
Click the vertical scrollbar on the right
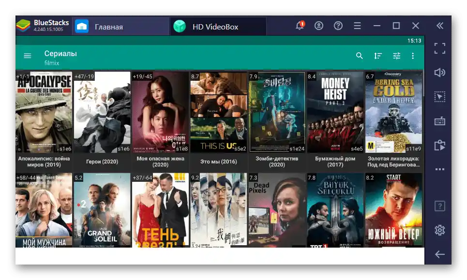[423, 84]
